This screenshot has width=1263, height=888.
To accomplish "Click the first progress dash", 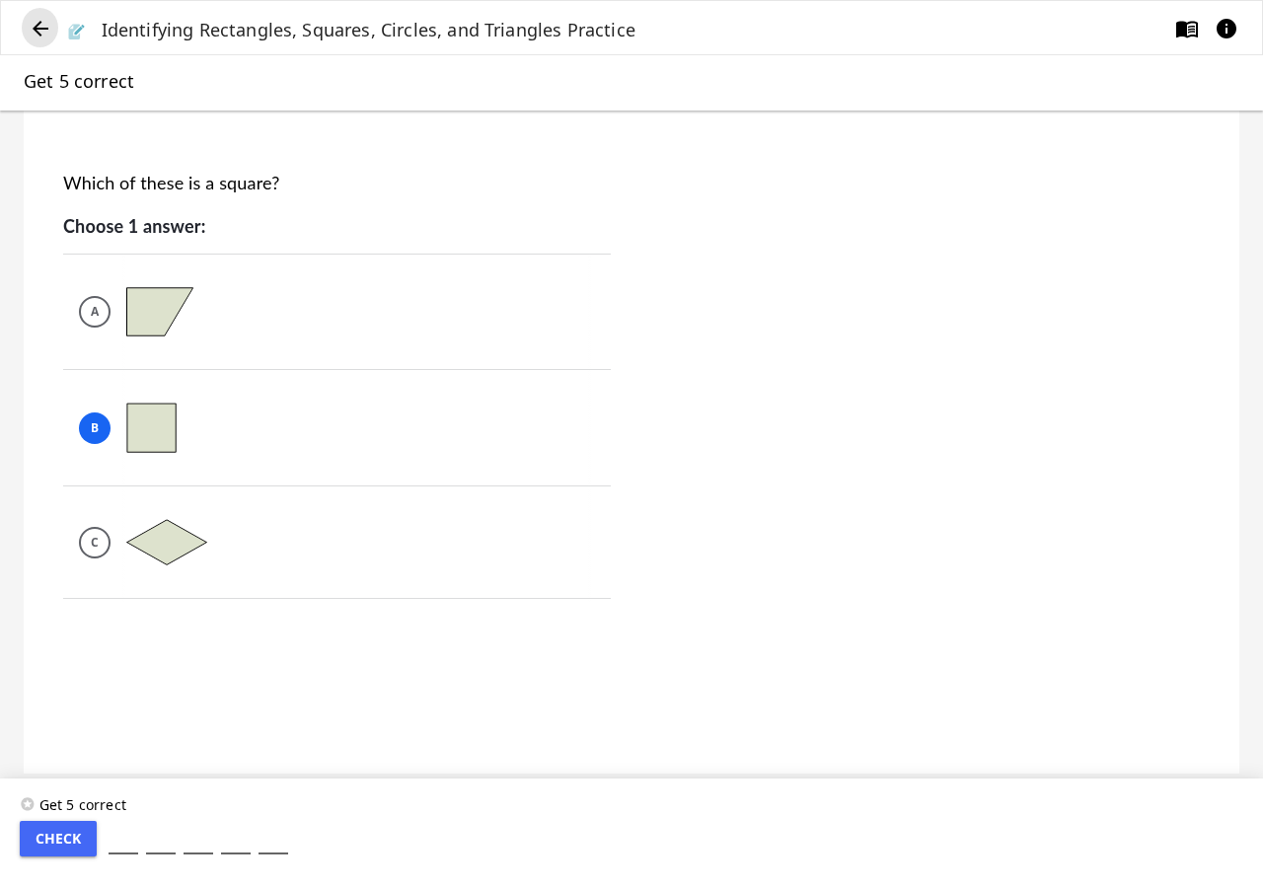I will pos(123,852).
